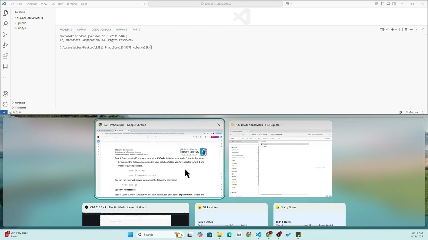This screenshot has height=240, width=428.
Task: Open the database view in activity bar
Action: tap(5, 66)
